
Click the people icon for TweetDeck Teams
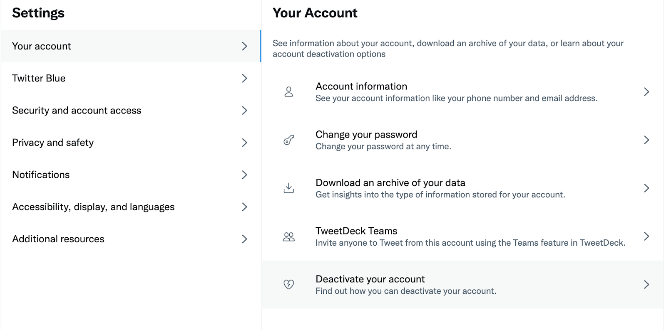[x=288, y=236]
